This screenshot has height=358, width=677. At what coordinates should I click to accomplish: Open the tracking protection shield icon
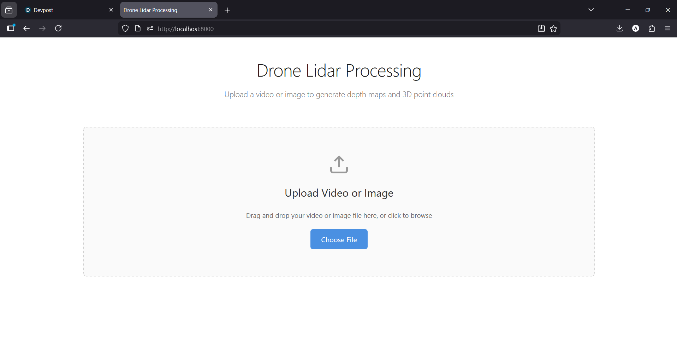pyautogui.click(x=125, y=29)
